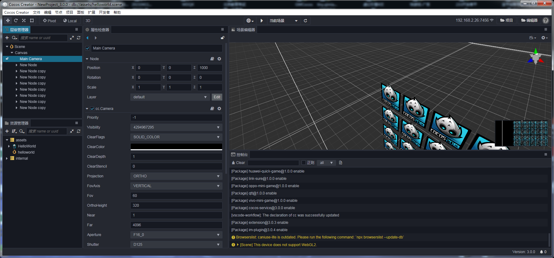Screen dimensions: 554x258
Task: Expand the internal assets folder
Action: tap(7, 158)
